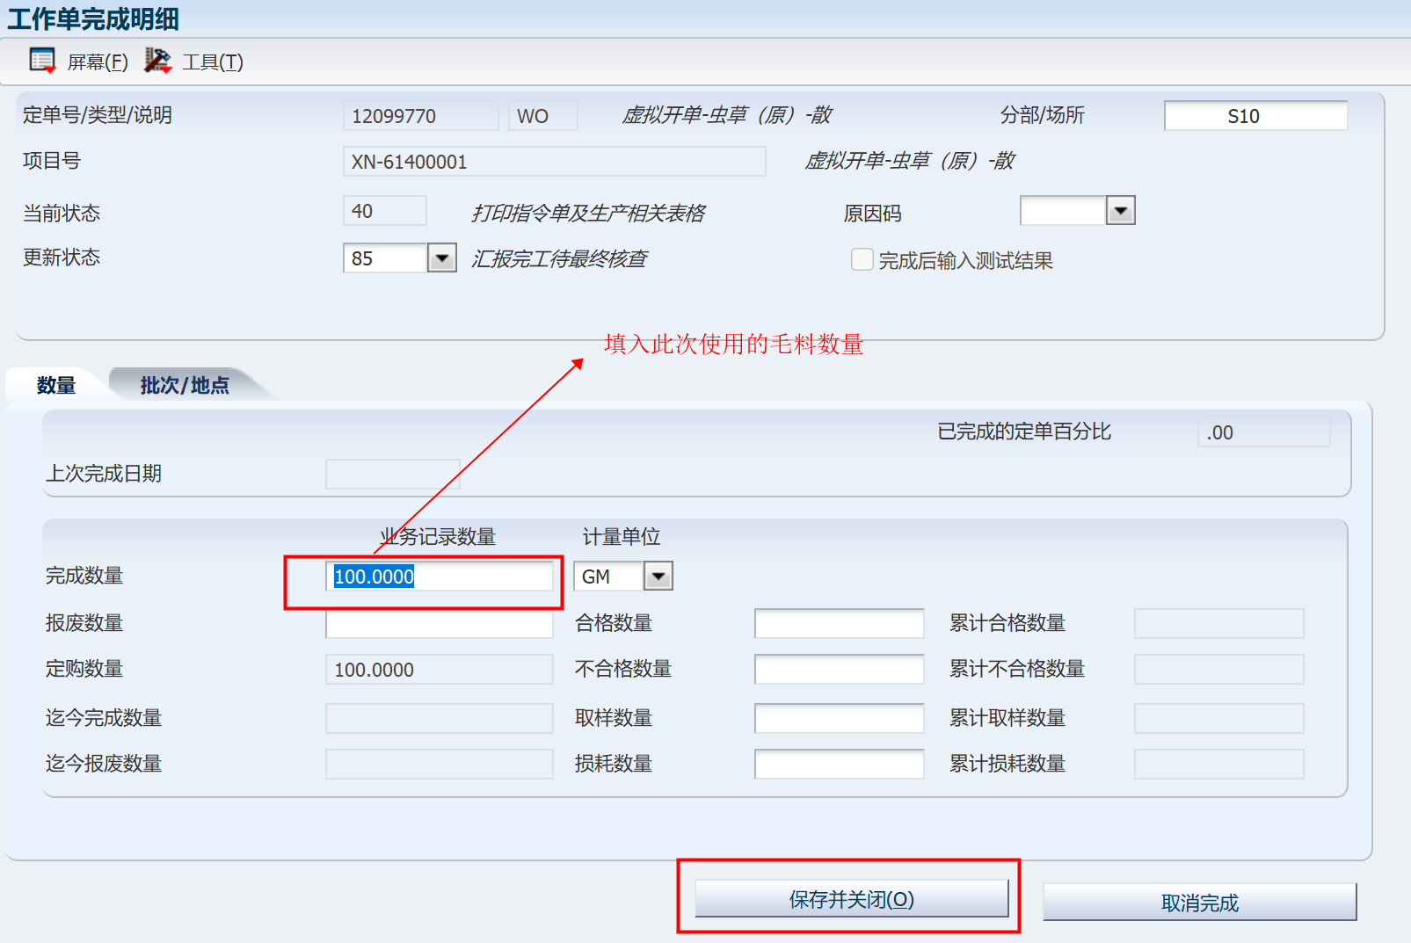Click the 累计不合格数量 field
This screenshot has width=1411, height=943.
click(1218, 669)
